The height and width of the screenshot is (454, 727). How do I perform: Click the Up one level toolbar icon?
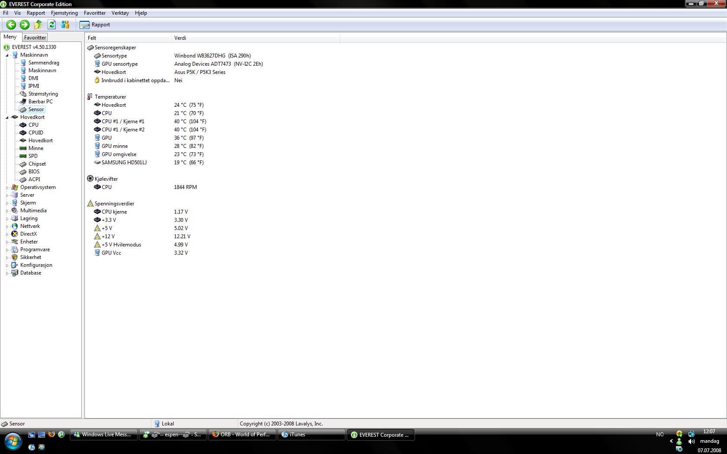point(38,25)
